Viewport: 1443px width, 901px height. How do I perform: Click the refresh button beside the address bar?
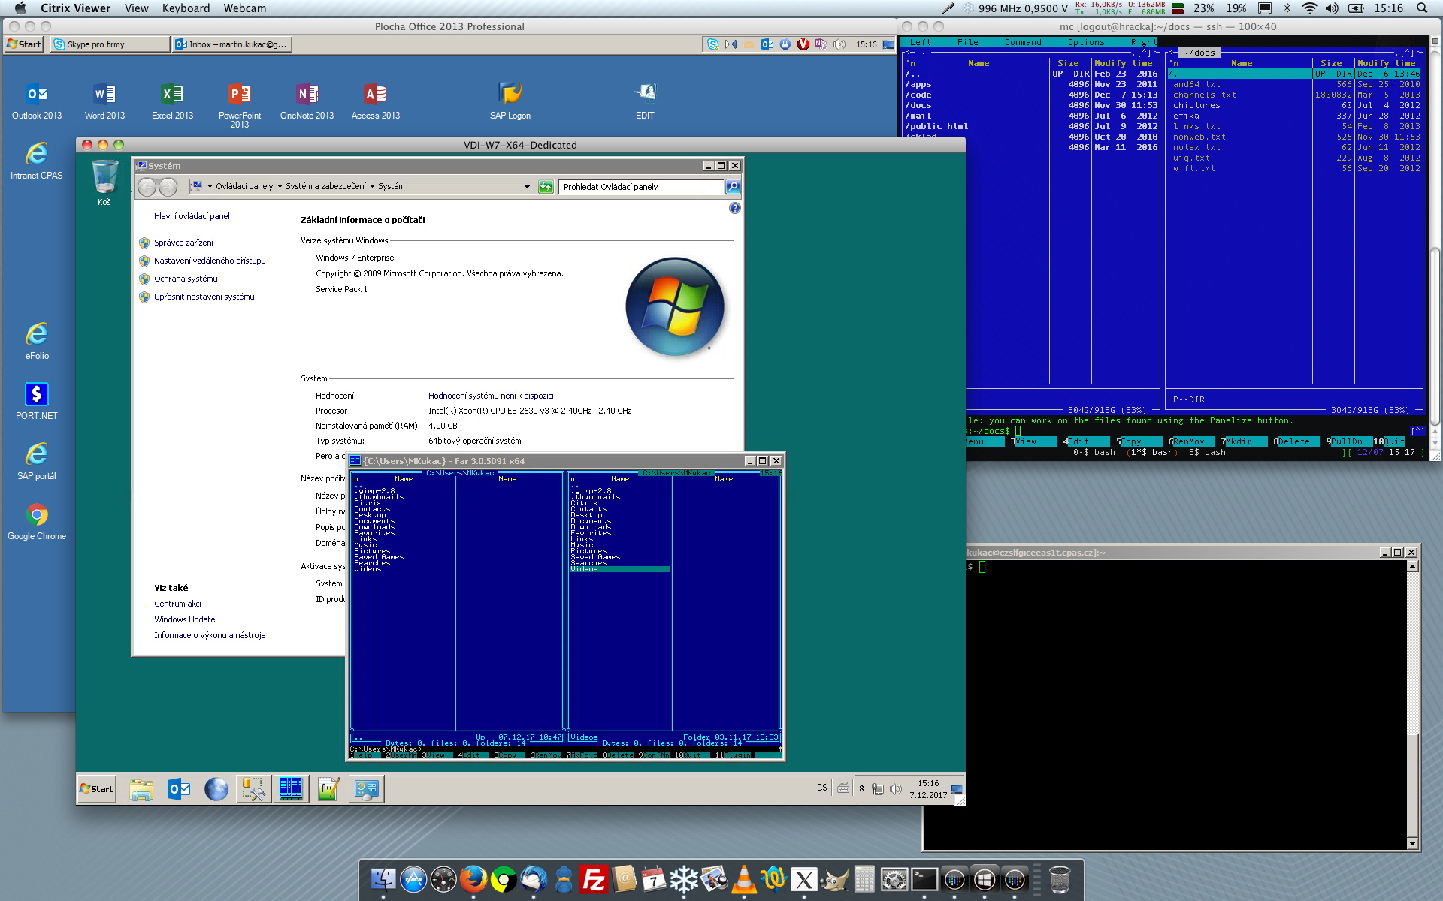click(546, 186)
